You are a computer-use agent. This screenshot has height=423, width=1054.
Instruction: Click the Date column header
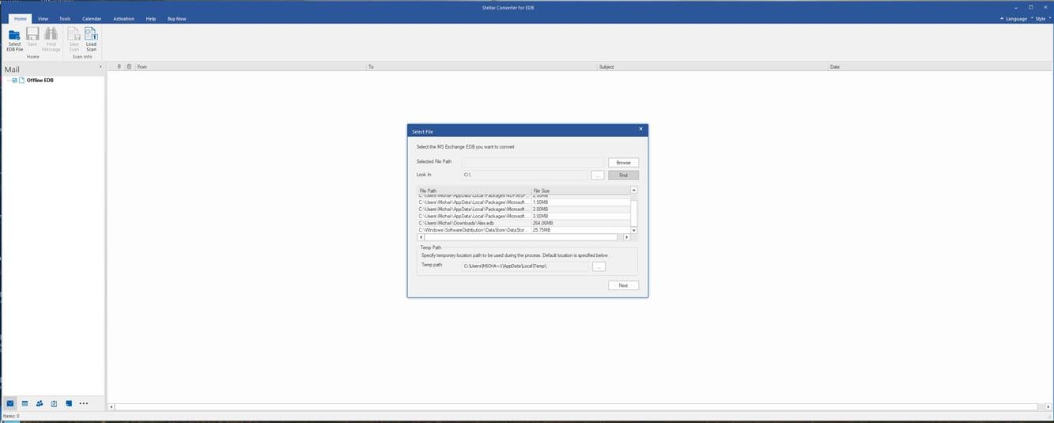940,66
